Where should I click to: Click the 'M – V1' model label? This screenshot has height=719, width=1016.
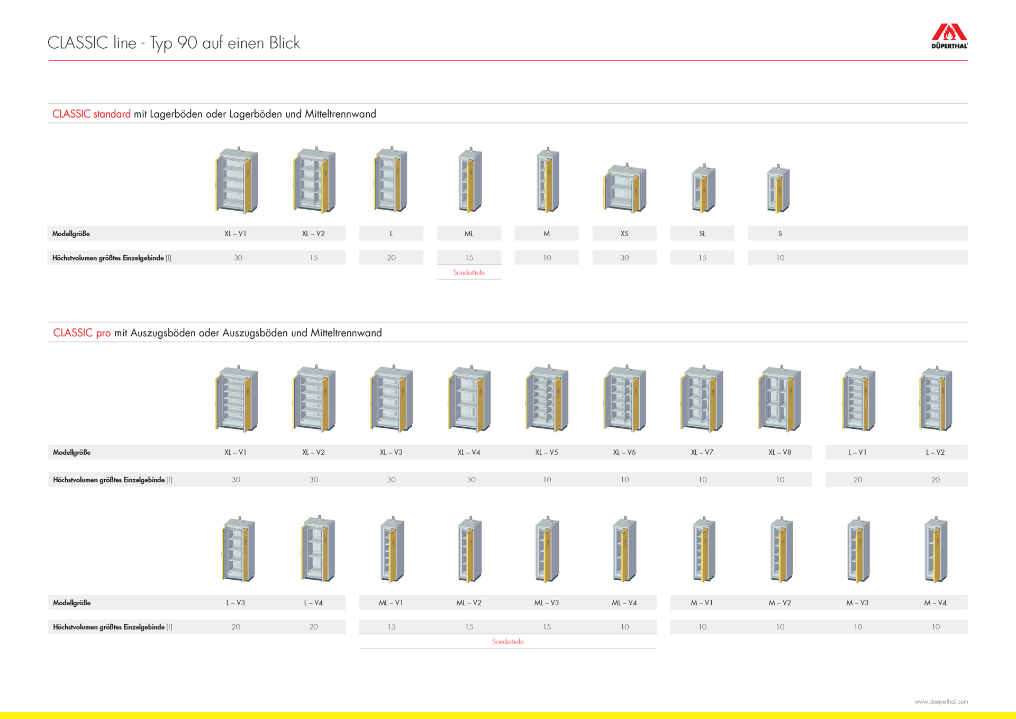pyautogui.click(x=702, y=603)
